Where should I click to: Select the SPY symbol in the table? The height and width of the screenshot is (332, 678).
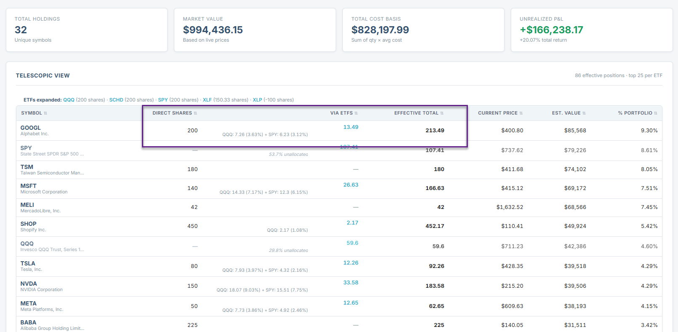tap(26, 148)
